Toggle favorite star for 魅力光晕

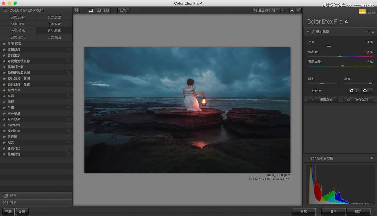click(4, 90)
